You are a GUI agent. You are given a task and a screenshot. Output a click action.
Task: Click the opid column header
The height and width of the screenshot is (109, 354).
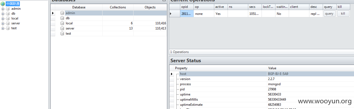click(187, 7)
